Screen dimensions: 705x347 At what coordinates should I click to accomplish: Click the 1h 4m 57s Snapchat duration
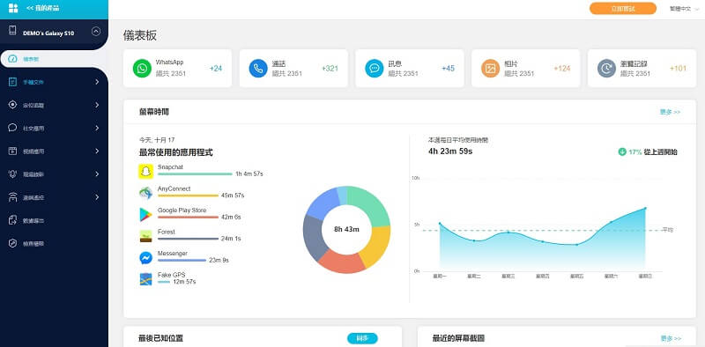pos(249,174)
